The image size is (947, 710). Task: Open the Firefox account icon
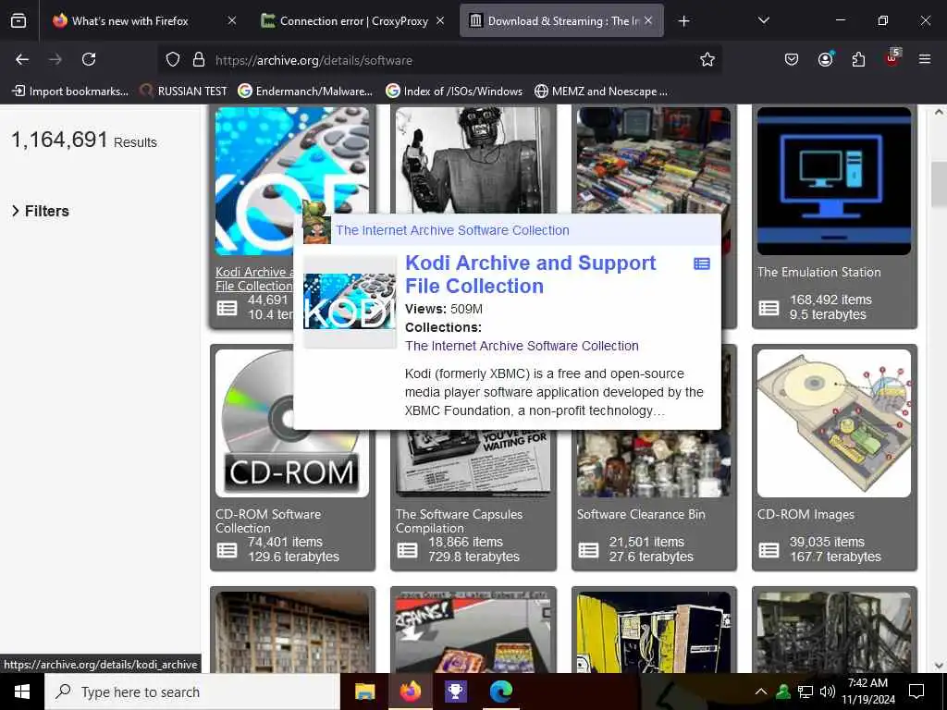click(825, 59)
